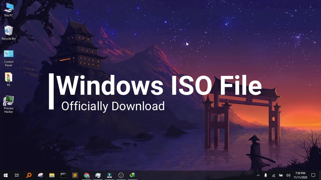This screenshot has height=180, width=321.
Task: Expand the hidden system tray icons
Action: [258, 175]
